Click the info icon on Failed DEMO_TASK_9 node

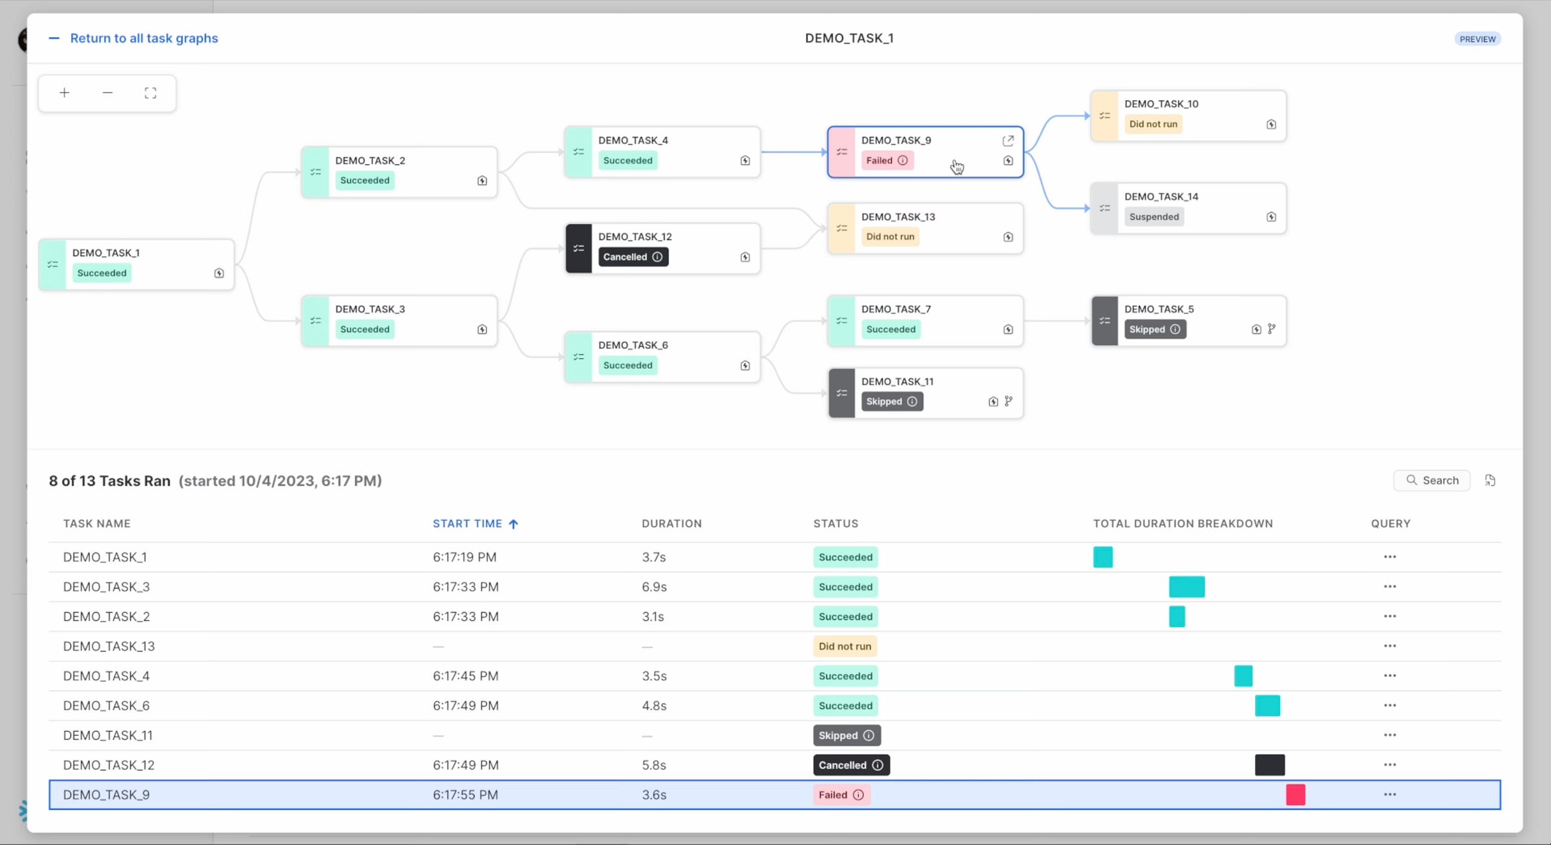pyautogui.click(x=903, y=160)
